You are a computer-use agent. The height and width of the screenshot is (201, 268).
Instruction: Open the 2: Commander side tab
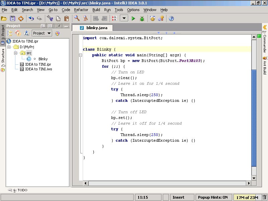(x=265, y=39)
